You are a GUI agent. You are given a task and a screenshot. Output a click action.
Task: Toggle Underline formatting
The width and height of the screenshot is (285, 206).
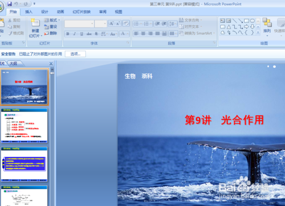[82, 34]
